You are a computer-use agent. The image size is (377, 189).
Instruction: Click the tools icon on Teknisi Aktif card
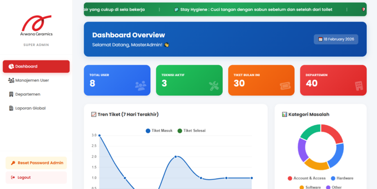(214, 86)
